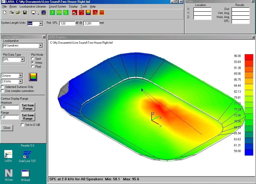Click the red checkmark toolbar icon
The width and height of the screenshot is (256, 184).
[74, 12]
